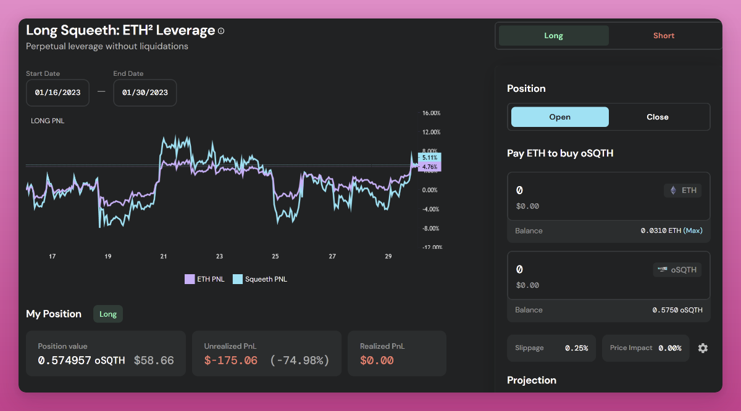Select the Open position mode
741x411 pixels.
click(559, 116)
